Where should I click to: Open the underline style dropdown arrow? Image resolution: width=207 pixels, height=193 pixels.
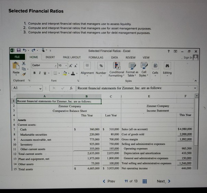click(49, 73)
